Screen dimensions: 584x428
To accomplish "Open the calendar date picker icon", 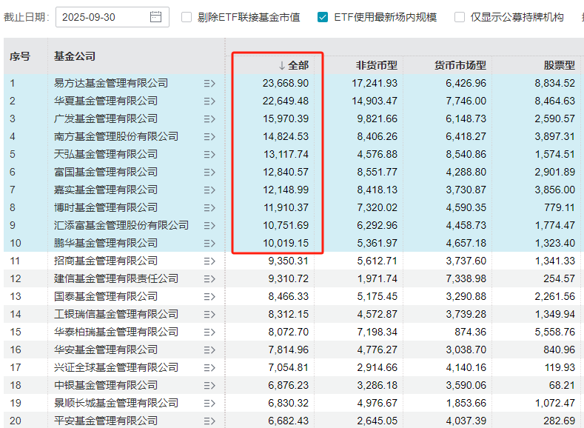I will 155,17.
